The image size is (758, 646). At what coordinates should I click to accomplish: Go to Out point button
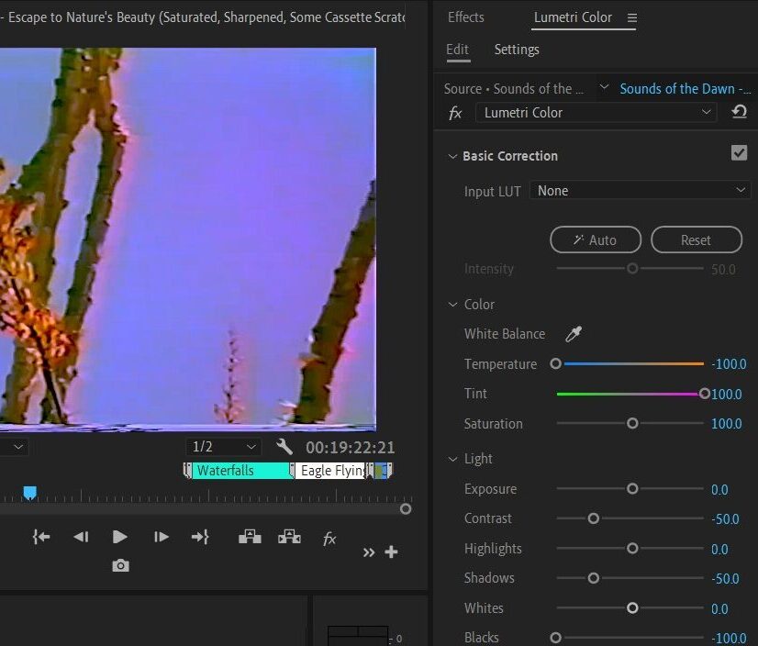200,537
